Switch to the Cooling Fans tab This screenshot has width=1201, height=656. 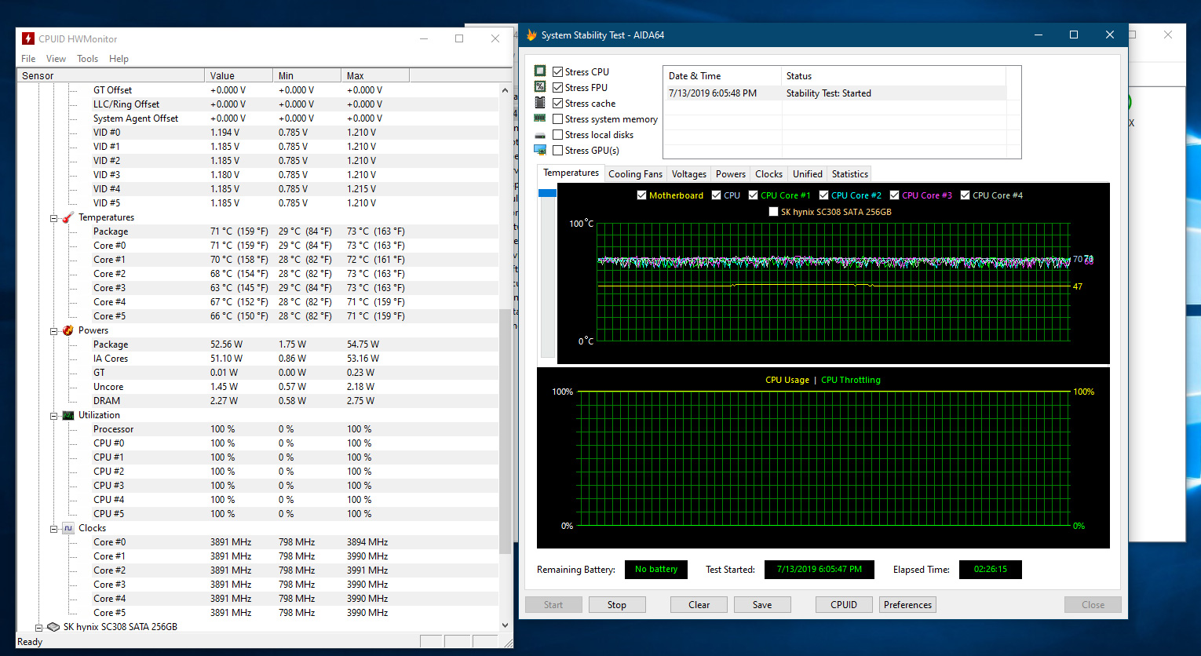635,174
